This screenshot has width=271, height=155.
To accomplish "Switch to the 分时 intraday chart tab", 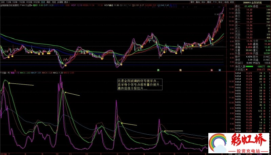I will coord(2,2).
